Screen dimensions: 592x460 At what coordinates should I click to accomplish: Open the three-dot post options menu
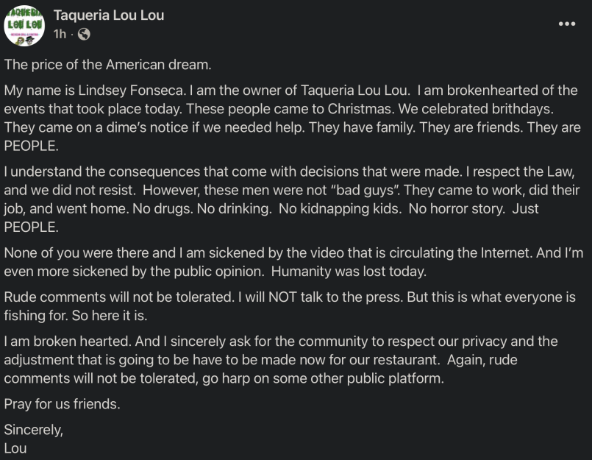[x=567, y=24]
